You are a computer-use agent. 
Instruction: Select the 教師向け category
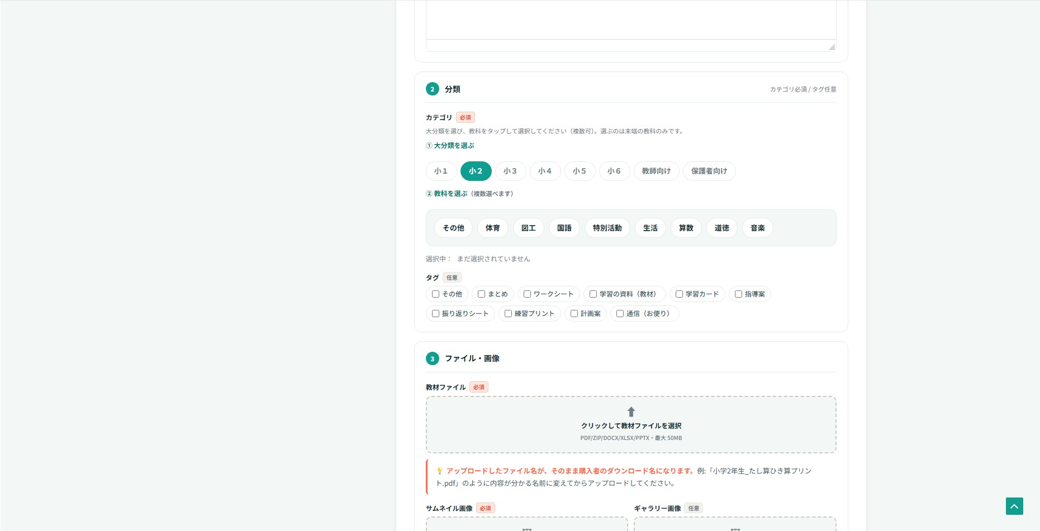tap(656, 171)
